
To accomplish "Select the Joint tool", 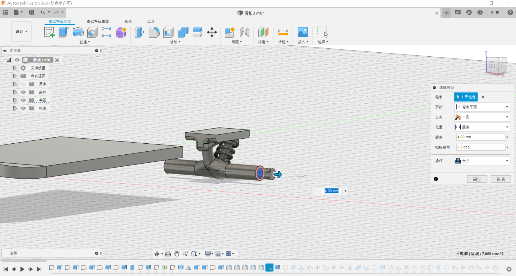I will (245, 32).
